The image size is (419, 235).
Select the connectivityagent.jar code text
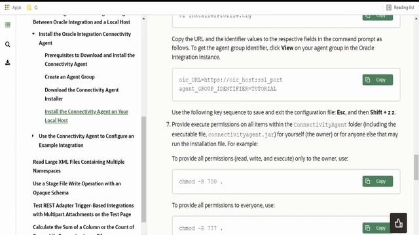coord(242,134)
